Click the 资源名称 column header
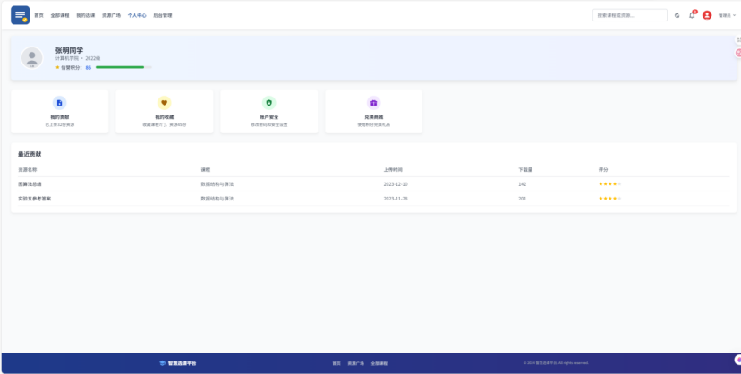The height and width of the screenshot is (374, 741). point(28,169)
